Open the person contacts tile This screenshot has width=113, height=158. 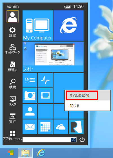click(30, 111)
